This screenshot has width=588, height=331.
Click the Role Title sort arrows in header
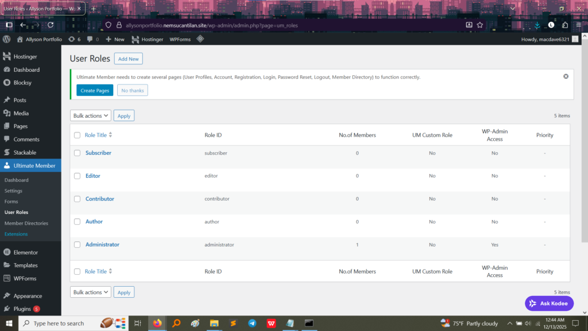coord(110,135)
